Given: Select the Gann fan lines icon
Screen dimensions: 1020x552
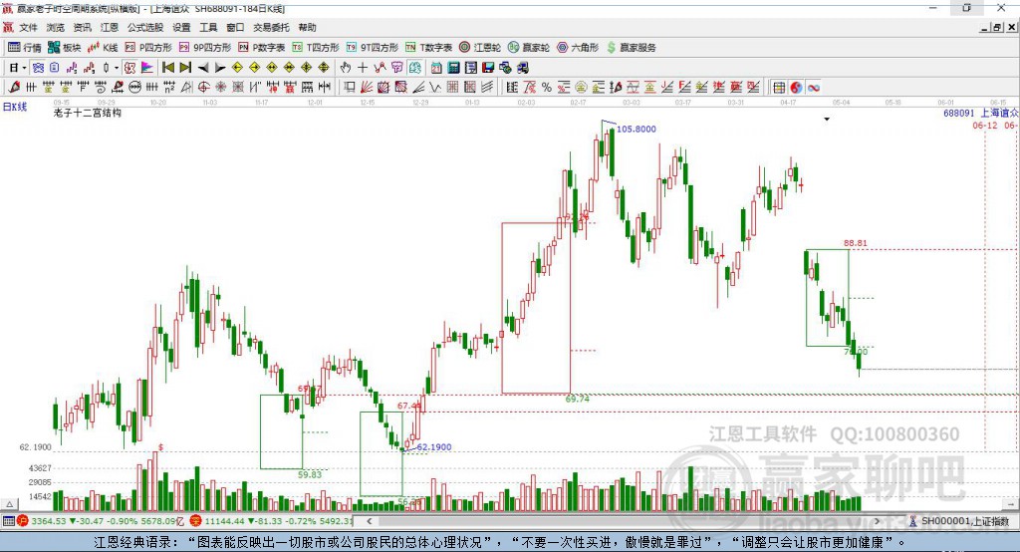Looking at the screenshot, I should (367, 88).
